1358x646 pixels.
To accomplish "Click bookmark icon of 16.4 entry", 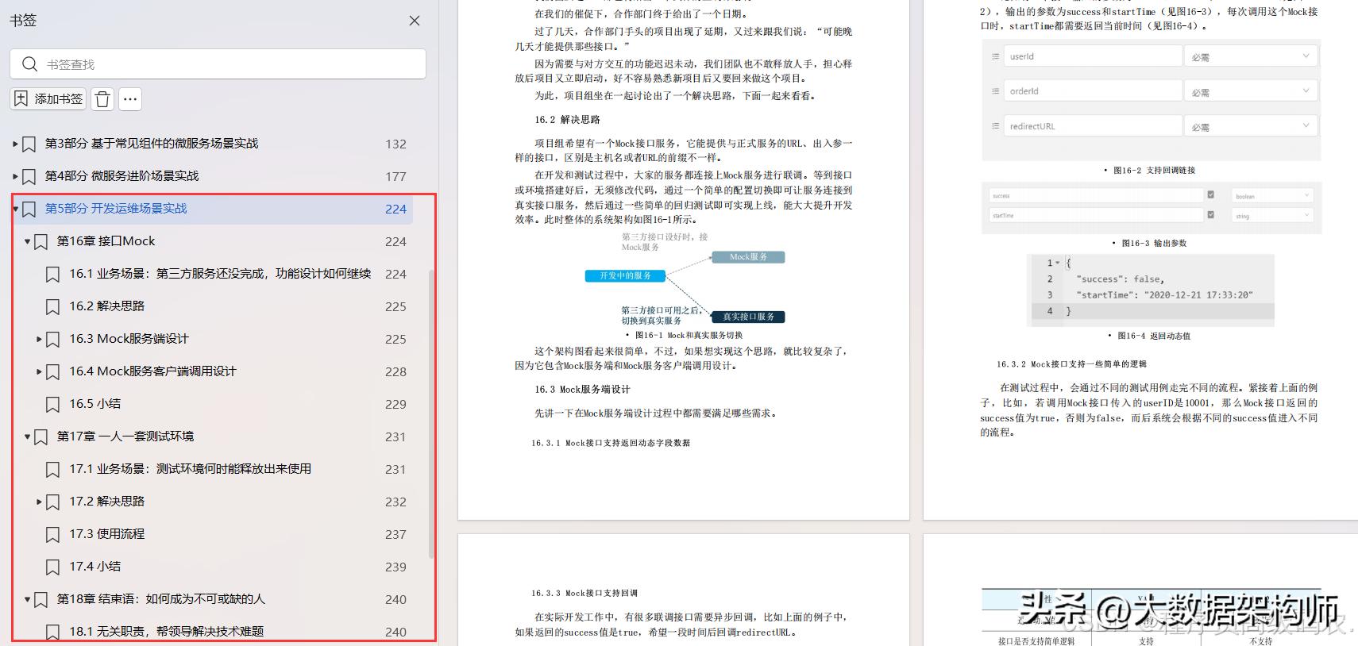I will click(52, 372).
